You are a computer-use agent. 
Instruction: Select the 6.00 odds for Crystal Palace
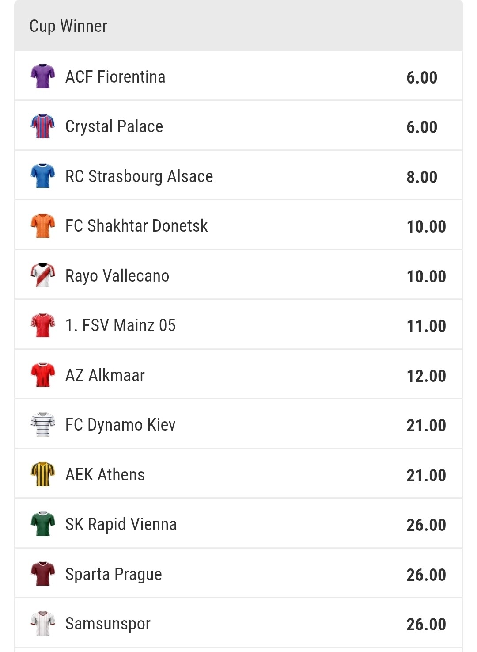coord(422,127)
